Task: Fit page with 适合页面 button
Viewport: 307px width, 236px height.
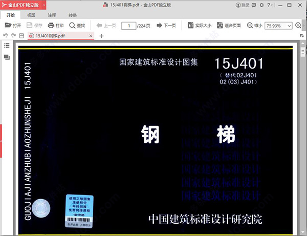Action: (228, 26)
